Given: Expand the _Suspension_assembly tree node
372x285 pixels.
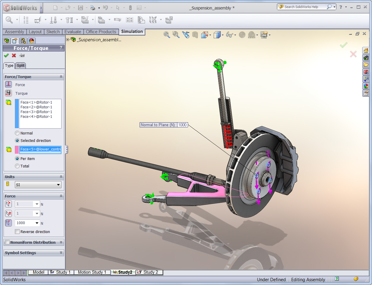Looking at the screenshot, I should pos(68,39).
